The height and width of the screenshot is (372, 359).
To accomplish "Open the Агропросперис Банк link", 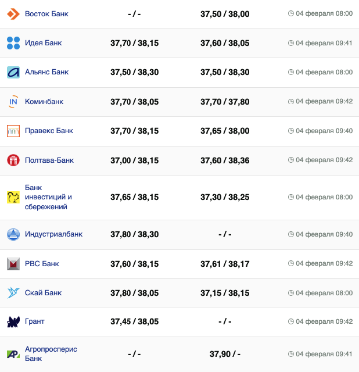I will click(x=51, y=353).
